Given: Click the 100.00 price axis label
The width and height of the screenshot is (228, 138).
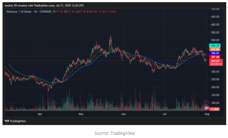Looking at the screenshot, I should tap(215, 103).
